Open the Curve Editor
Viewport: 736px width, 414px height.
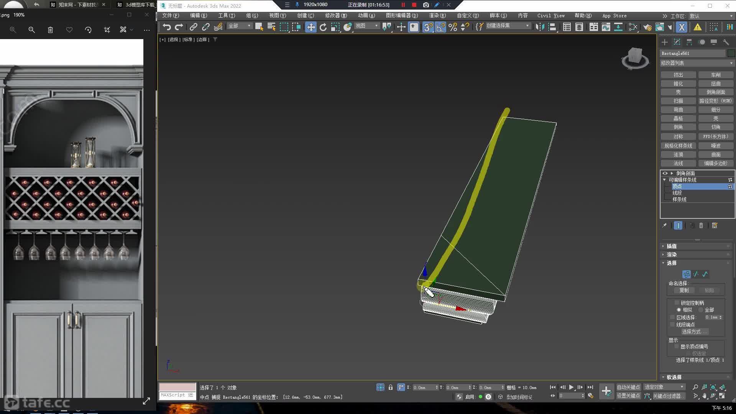click(x=606, y=27)
